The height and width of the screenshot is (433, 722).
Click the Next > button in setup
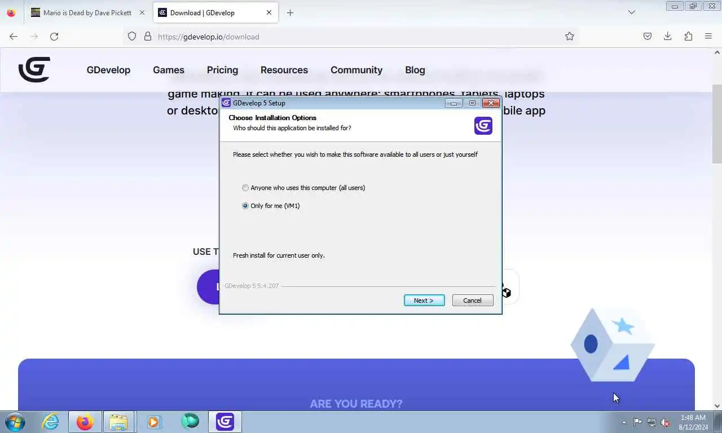pos(424,301)
